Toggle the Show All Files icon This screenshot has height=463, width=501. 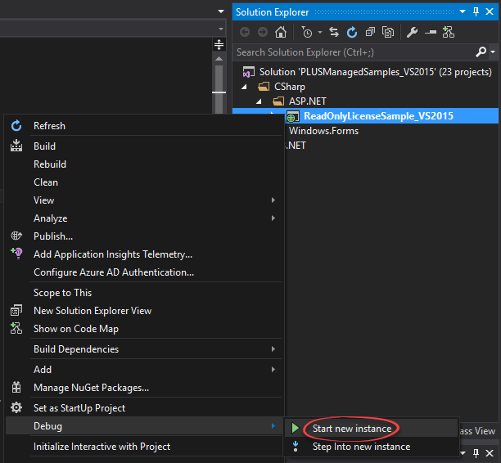click(388, 32)
